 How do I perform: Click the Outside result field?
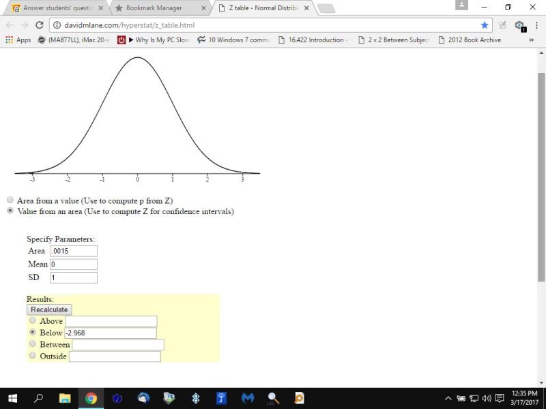point(115,357)
